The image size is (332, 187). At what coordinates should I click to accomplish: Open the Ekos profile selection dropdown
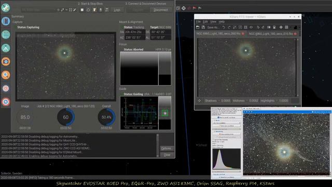(x=38, y=10)
